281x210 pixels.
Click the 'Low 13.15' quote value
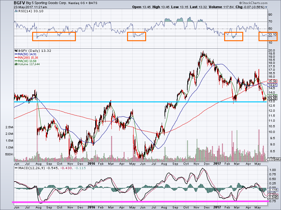180,7
